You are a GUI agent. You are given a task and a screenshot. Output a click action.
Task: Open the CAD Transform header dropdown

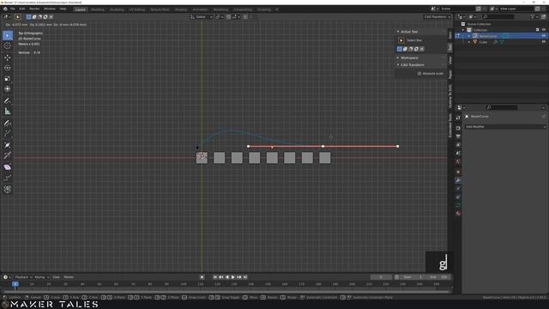point(437,17)
